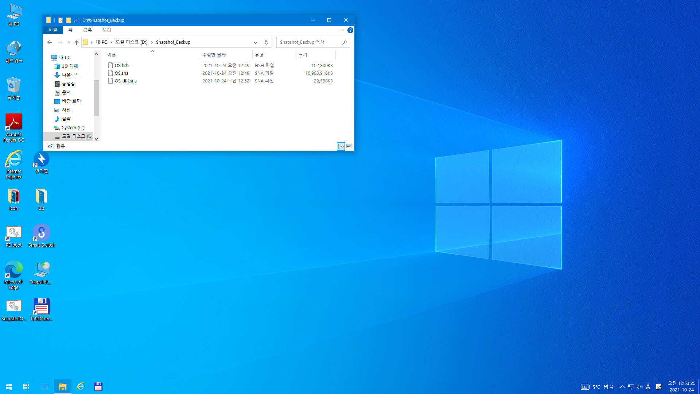Image resolution: width=700 pixels, height=394 pixels.
Task: Click the volume icon in system tray
Action: click(x=639, y=387)
